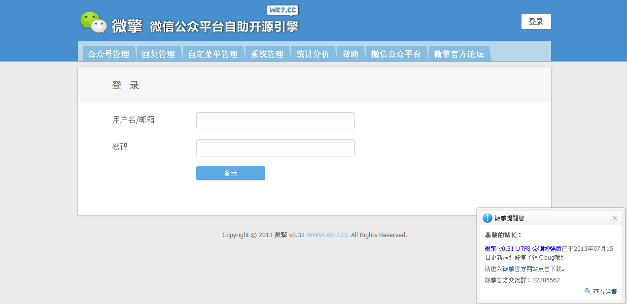The image size is (627, 304).
Task: Open the 系统管理 menu
Action: click(x=267, y=54)
